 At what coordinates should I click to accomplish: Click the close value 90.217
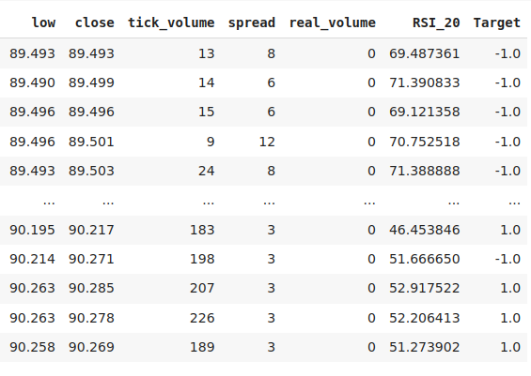[91, 230]
